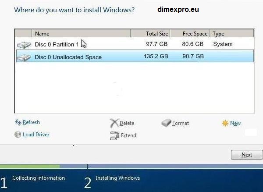
Task: Click the 135.2 GB total size cell
Action: pos(156,56)
